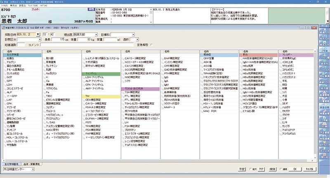Screen dimensions: 330x178
Task: Toggle the 拡大 checkbox
Action: click(x=250, y=169)
